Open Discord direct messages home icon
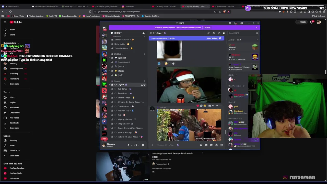Screen dimensions: 327x184 click(x=104, y=28)
